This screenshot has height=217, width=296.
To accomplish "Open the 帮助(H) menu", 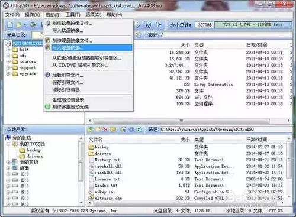I will (x=114, y=15).
